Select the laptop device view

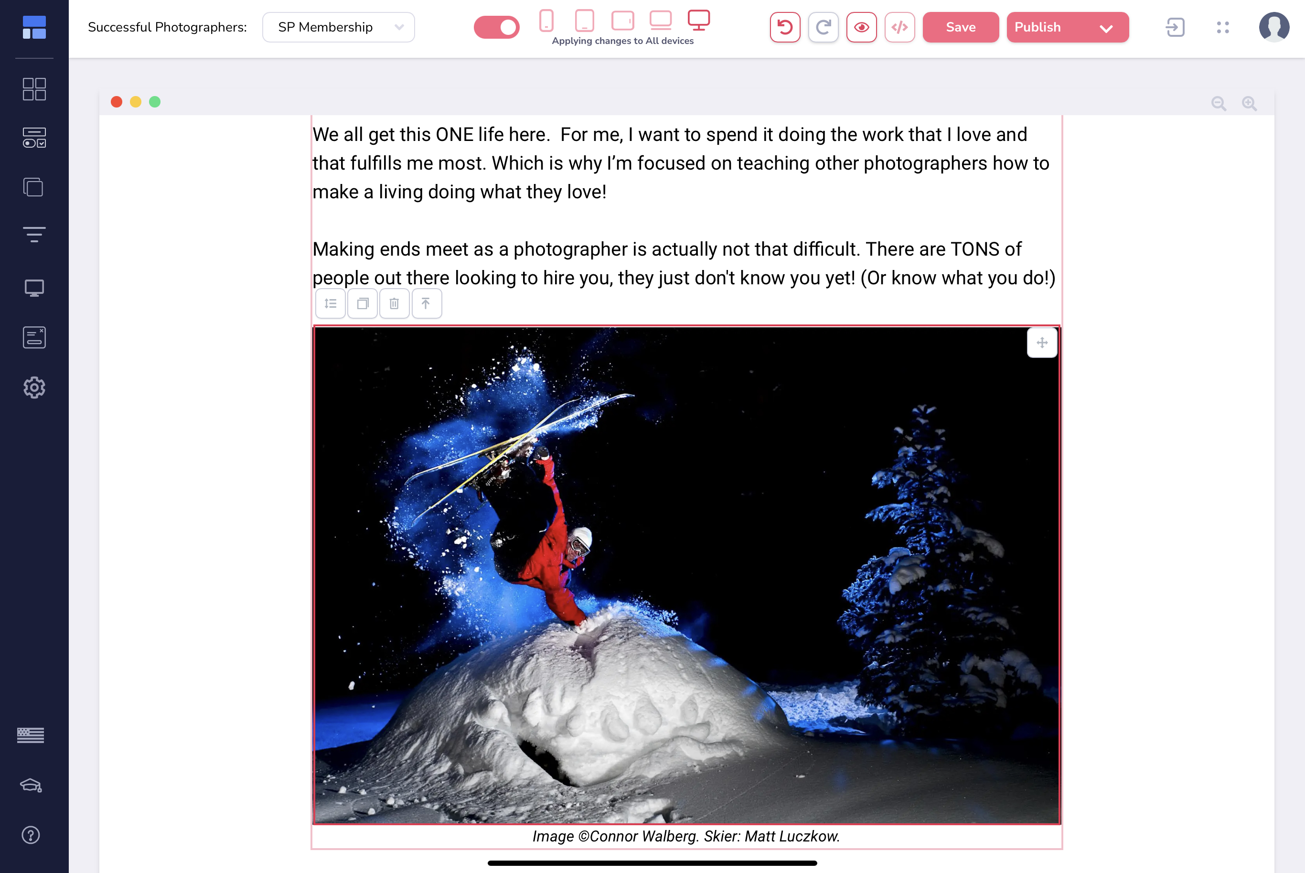[661, 20]
